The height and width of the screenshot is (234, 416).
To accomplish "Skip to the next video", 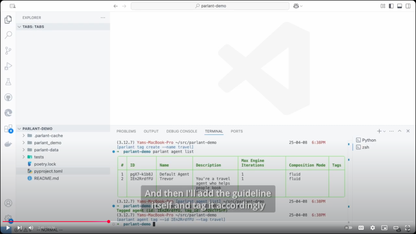I will 19,227.
